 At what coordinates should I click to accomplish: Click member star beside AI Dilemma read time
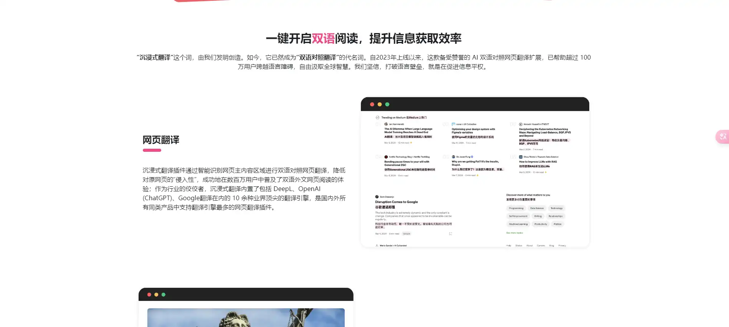[x=411, y=143]
